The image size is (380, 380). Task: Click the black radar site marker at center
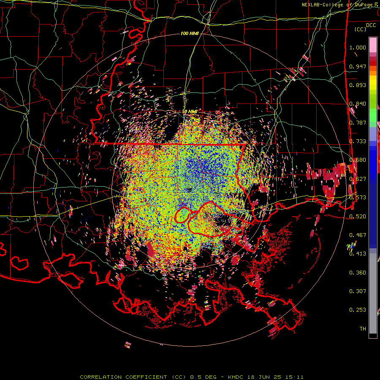190,190
